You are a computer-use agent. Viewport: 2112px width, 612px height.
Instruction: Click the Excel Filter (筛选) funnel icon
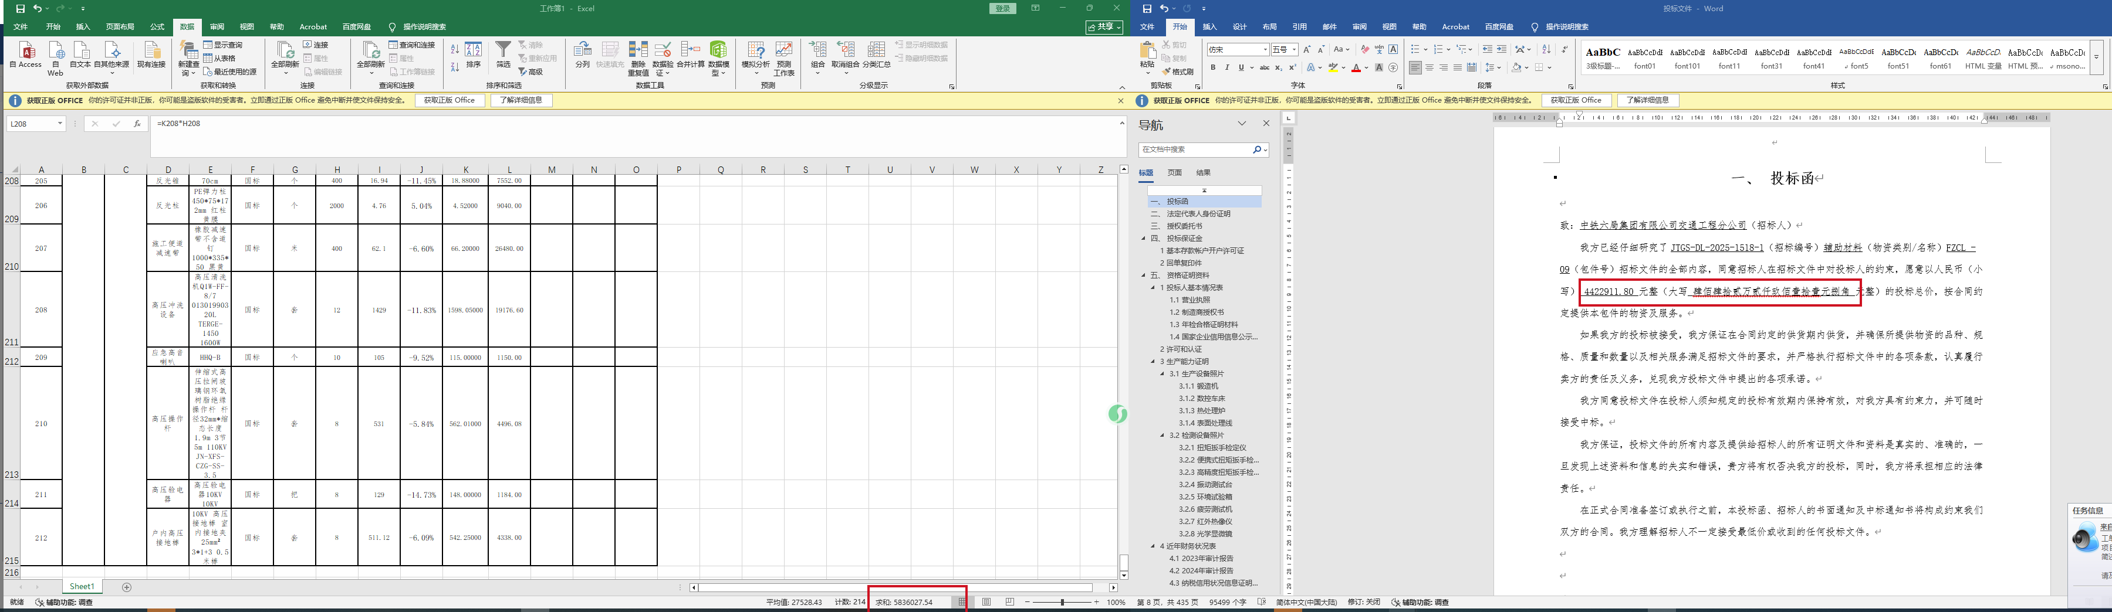[502, 54]
